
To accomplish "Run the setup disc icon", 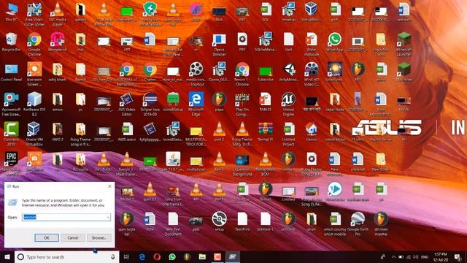I will pos(219,221).
